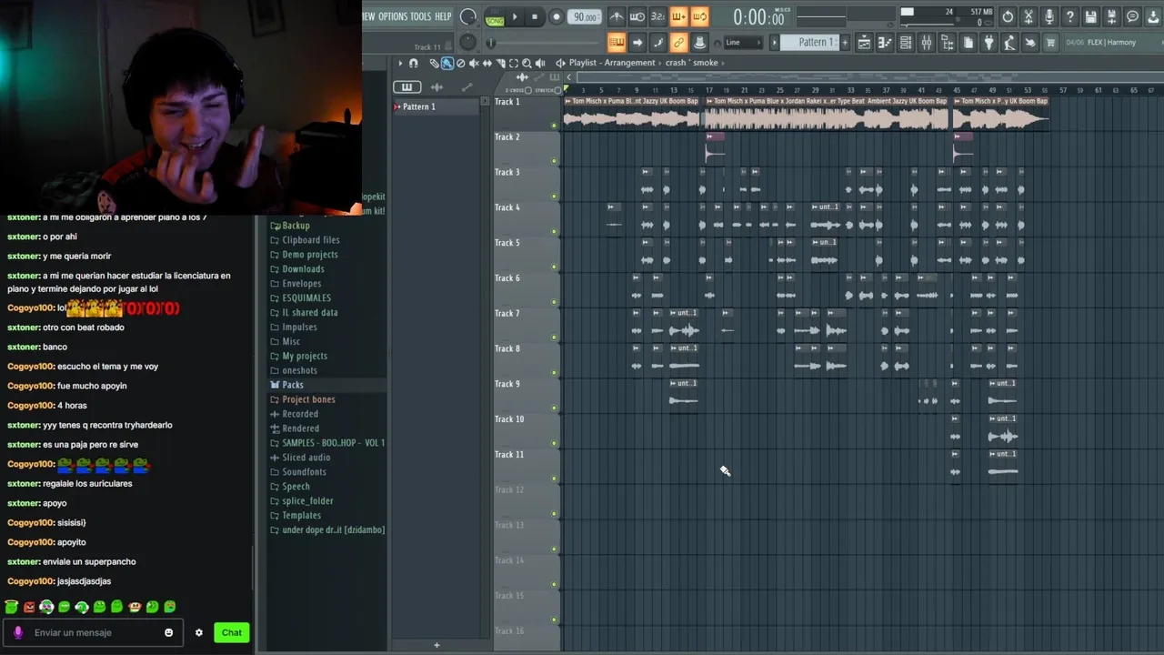Toggle the recording countdown button

pyautogui.click(x=657, y=16)
